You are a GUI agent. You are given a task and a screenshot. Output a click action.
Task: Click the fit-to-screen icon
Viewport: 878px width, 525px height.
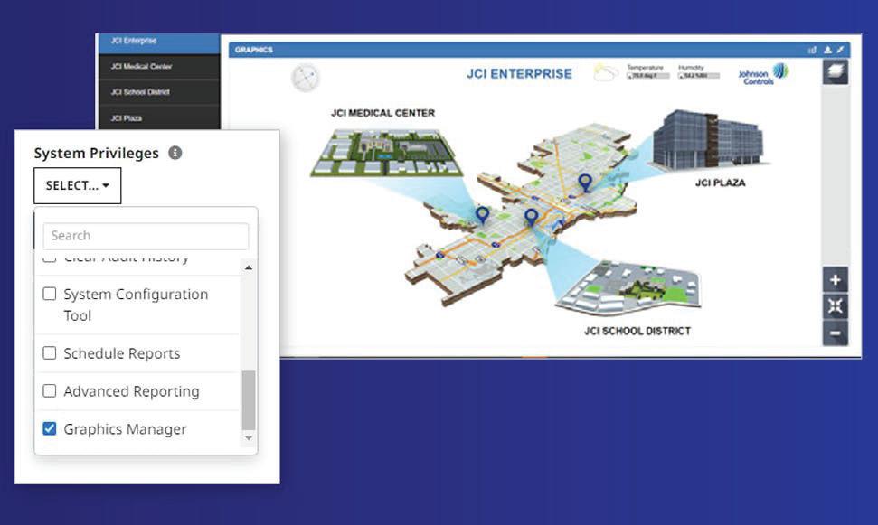click(835, 306)
